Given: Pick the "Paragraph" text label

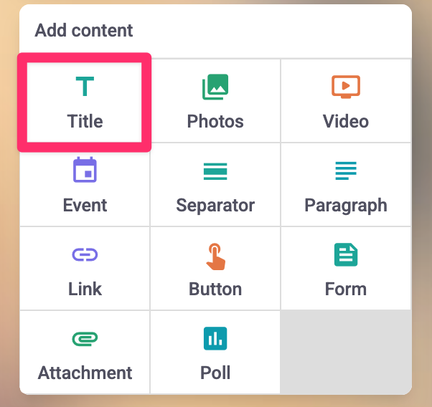Looking at the screenshot, I should (346, 205).
